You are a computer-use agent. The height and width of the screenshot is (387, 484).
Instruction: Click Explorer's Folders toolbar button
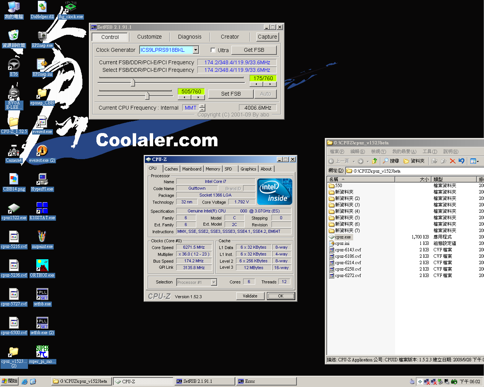click(x=414, y=161)
